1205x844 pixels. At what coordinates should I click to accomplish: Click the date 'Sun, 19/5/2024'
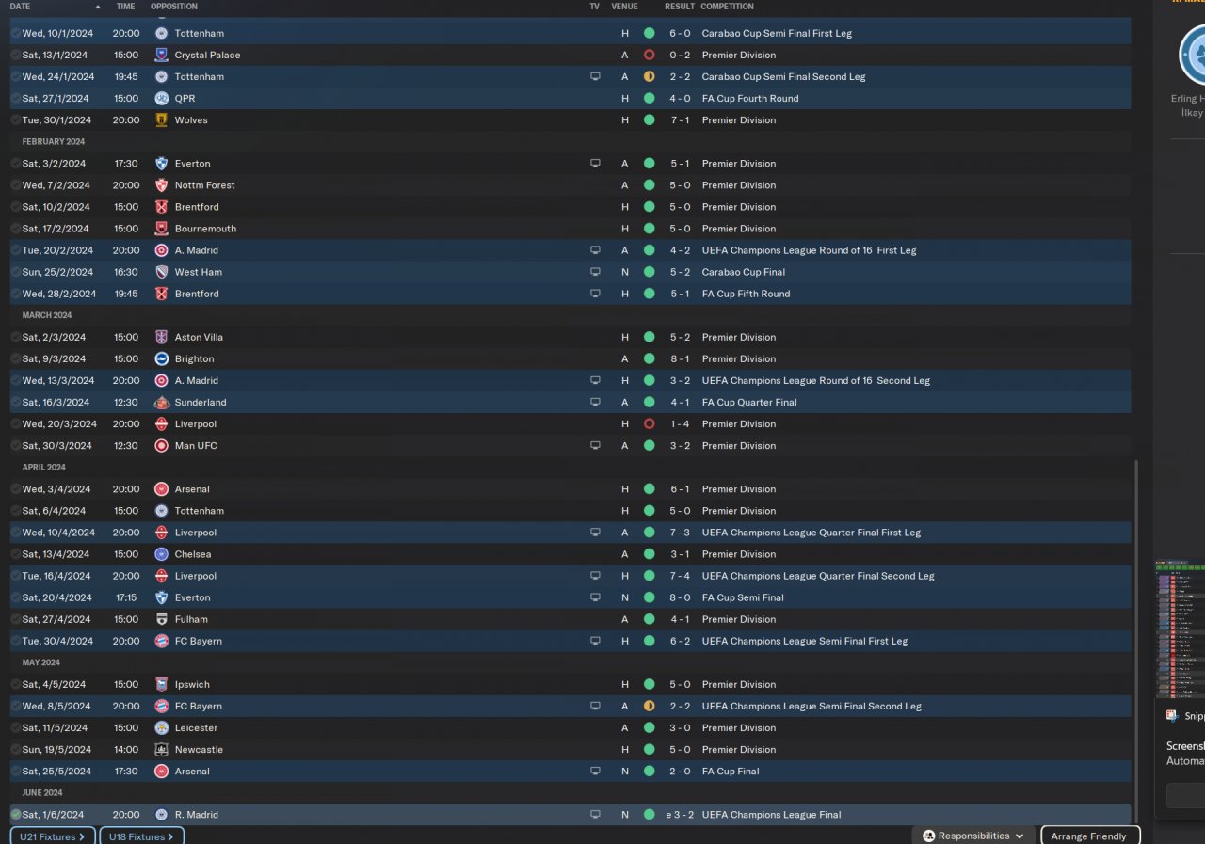pyautogui.click(x=56, y=749)
